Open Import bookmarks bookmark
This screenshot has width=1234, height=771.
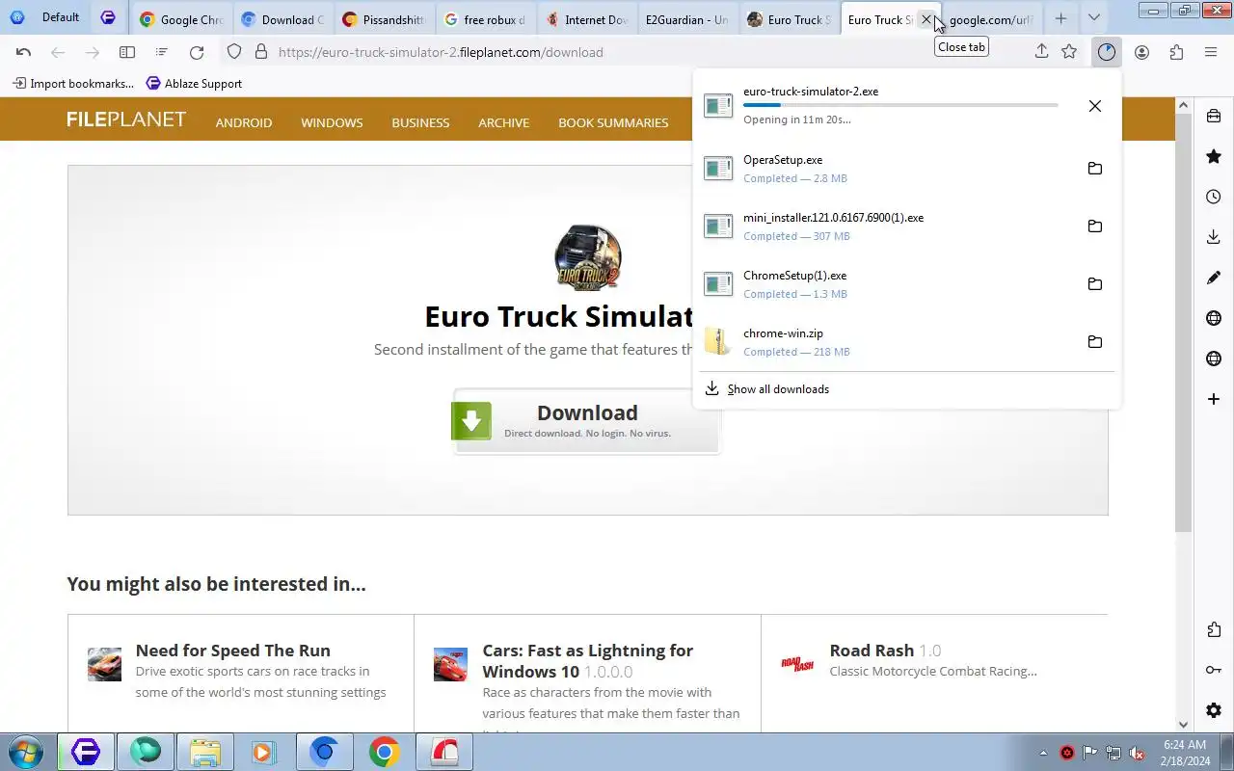pyautogui.click(x=73, y=84)
